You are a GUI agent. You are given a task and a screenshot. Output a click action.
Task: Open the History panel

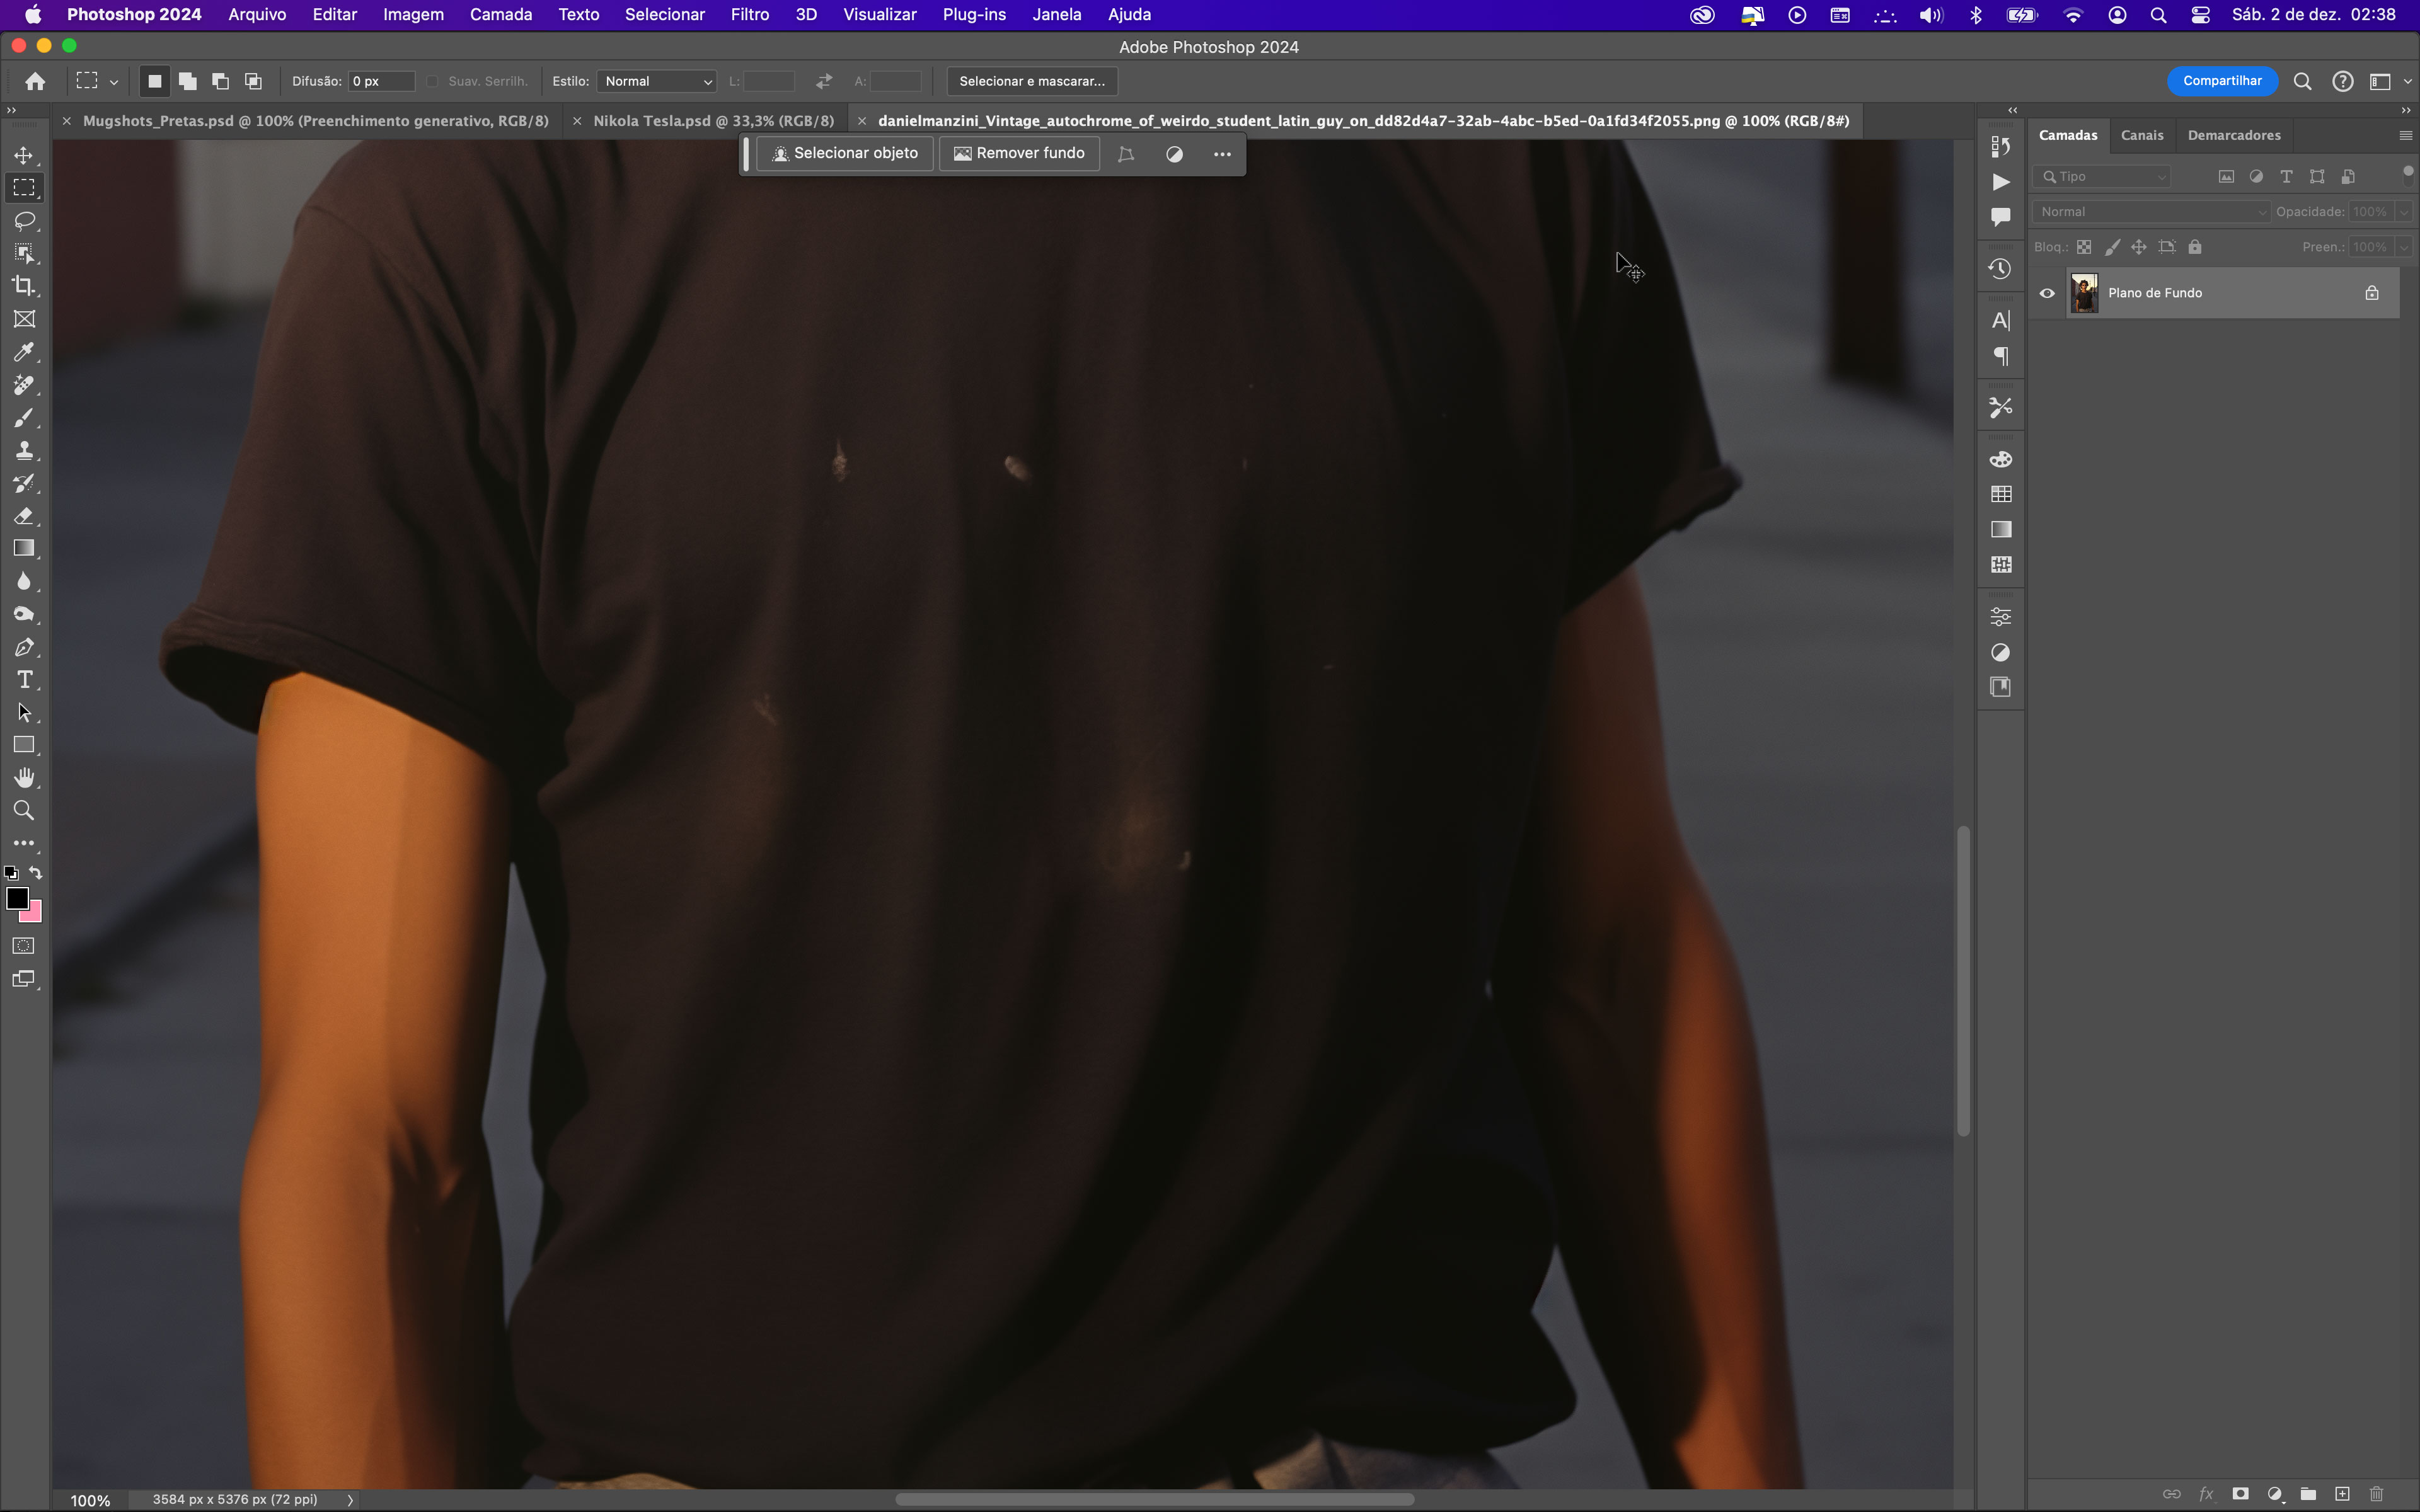coord(2000,268)
